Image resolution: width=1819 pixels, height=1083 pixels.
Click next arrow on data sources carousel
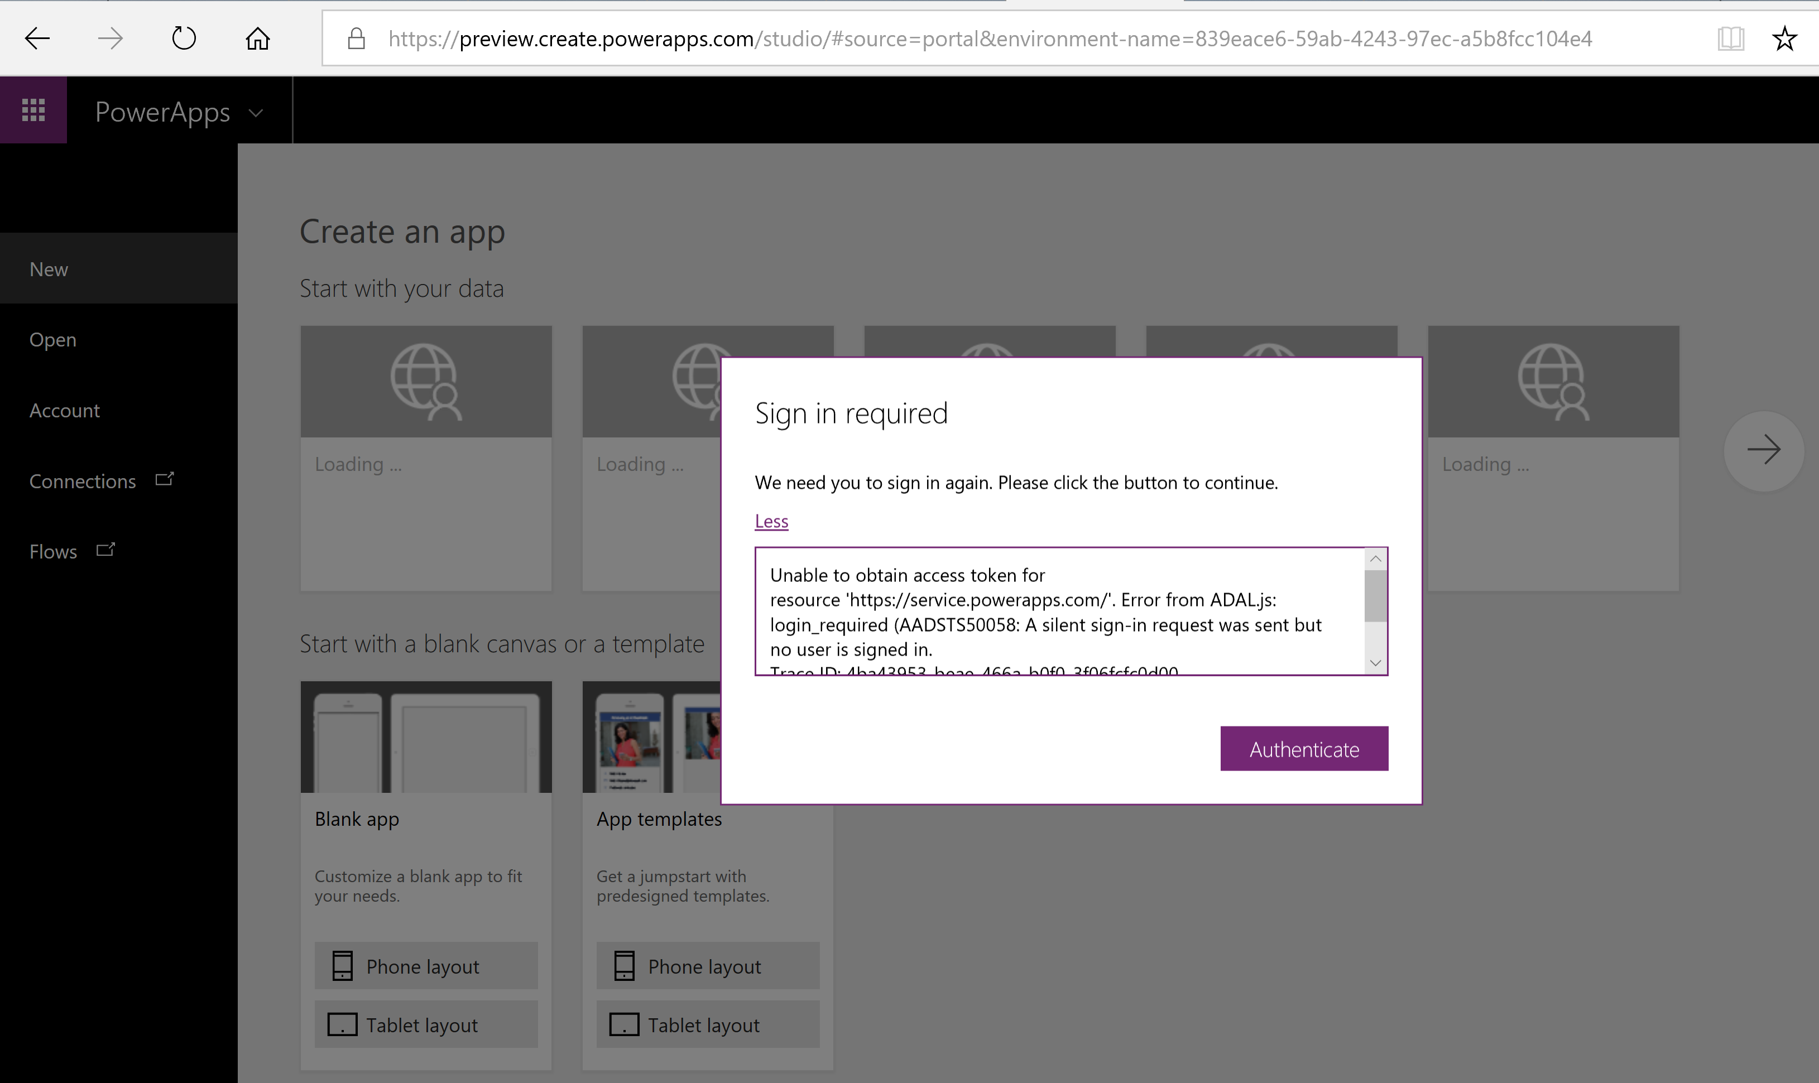[x=1764, y=450]
